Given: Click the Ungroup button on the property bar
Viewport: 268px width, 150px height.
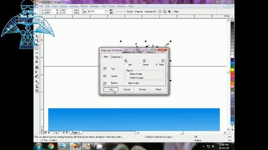Looking at the screenshot, I should coord(139,12).
